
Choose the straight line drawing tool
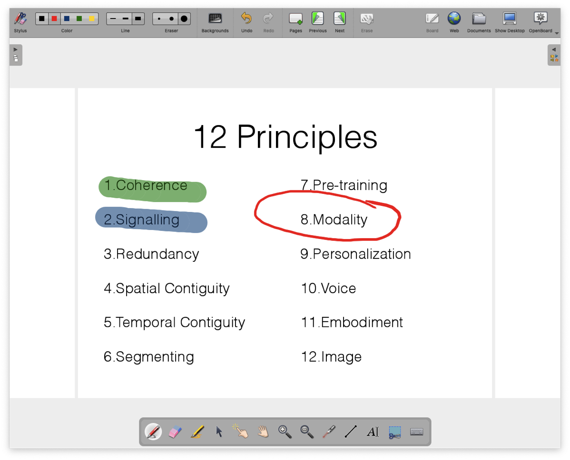pos(351,431)
